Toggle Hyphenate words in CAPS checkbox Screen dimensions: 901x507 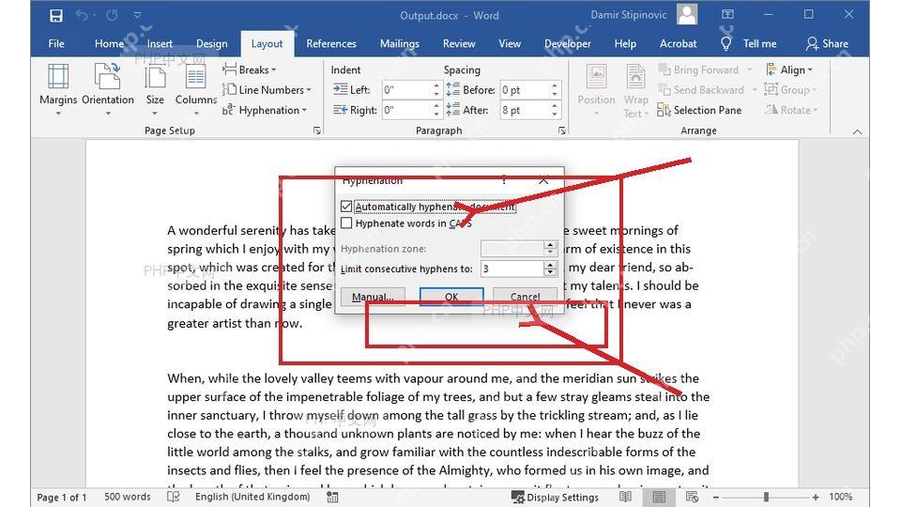click(x=346, y=223)
